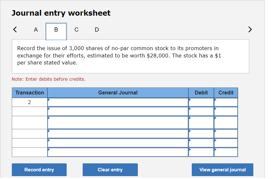Click the Journal entry worksheet heading
This screenshot has height=179, width=276.
click(x=61, y=13)
